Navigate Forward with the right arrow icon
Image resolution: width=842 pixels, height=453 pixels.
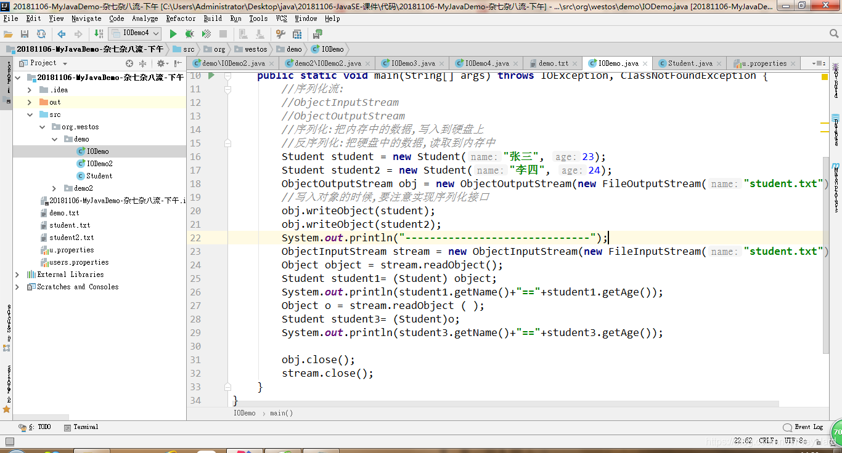[x=78, y=34]
